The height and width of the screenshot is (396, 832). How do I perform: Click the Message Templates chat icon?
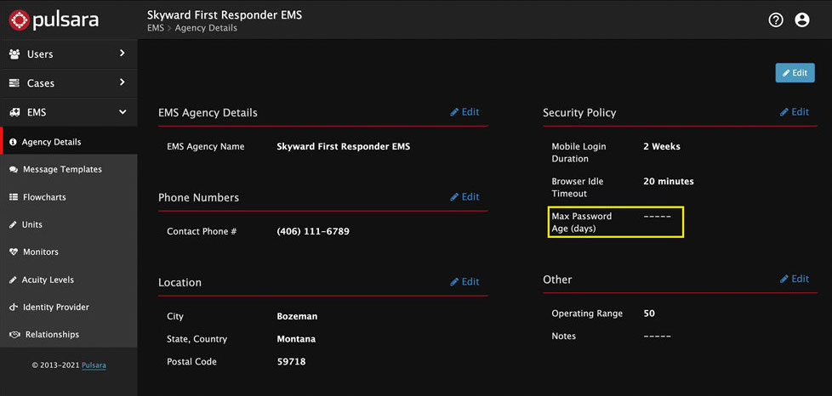point(14,170)
